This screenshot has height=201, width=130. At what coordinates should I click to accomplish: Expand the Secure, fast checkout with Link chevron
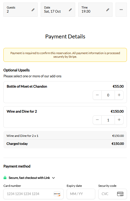coord(54,178)
